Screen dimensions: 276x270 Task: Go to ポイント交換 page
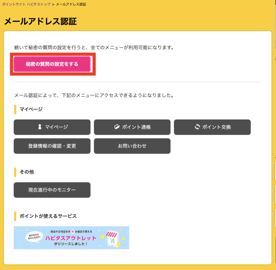coord(212,127)
